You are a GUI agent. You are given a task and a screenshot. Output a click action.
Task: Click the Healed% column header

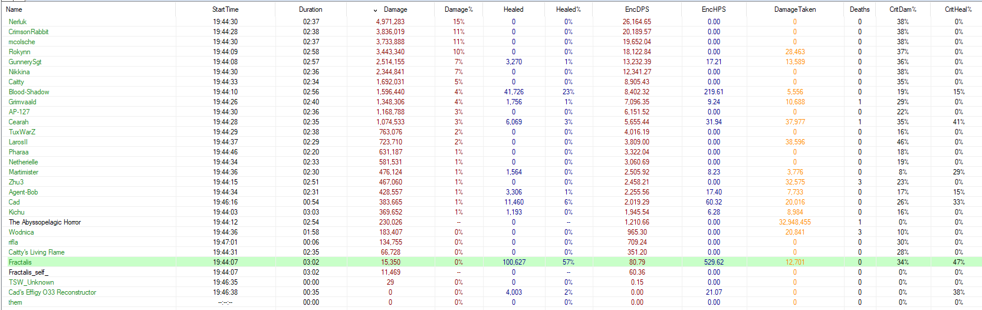click(x=568, y=9)
